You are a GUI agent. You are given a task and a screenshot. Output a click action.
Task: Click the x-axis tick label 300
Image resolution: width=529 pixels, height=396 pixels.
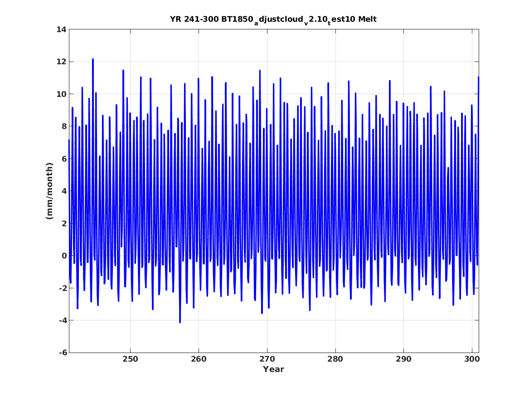click(x=472, y=359)
